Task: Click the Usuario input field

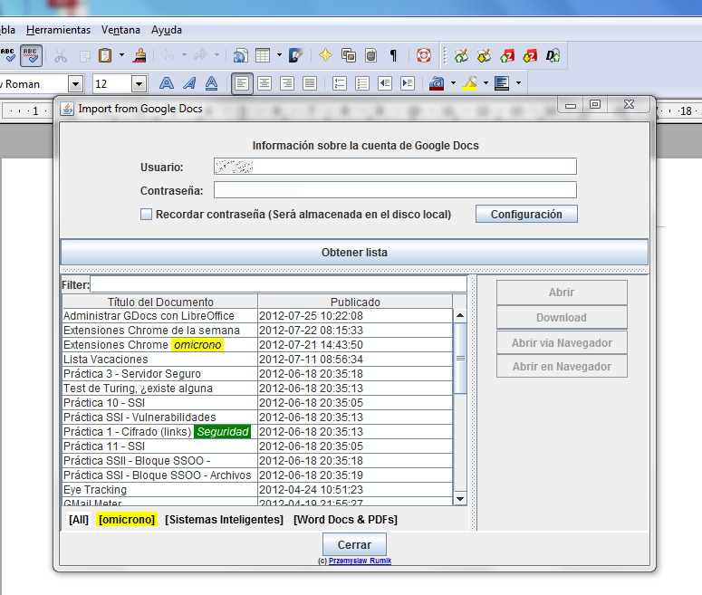Action: (x=395, y=167)
